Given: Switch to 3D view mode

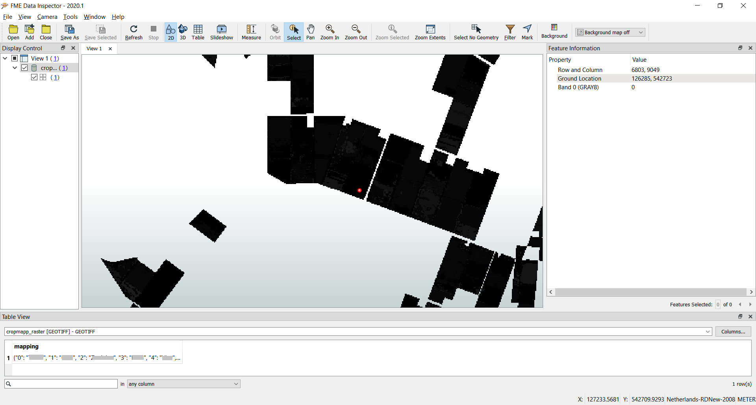Looking at the screenshot, I should 183,32.
